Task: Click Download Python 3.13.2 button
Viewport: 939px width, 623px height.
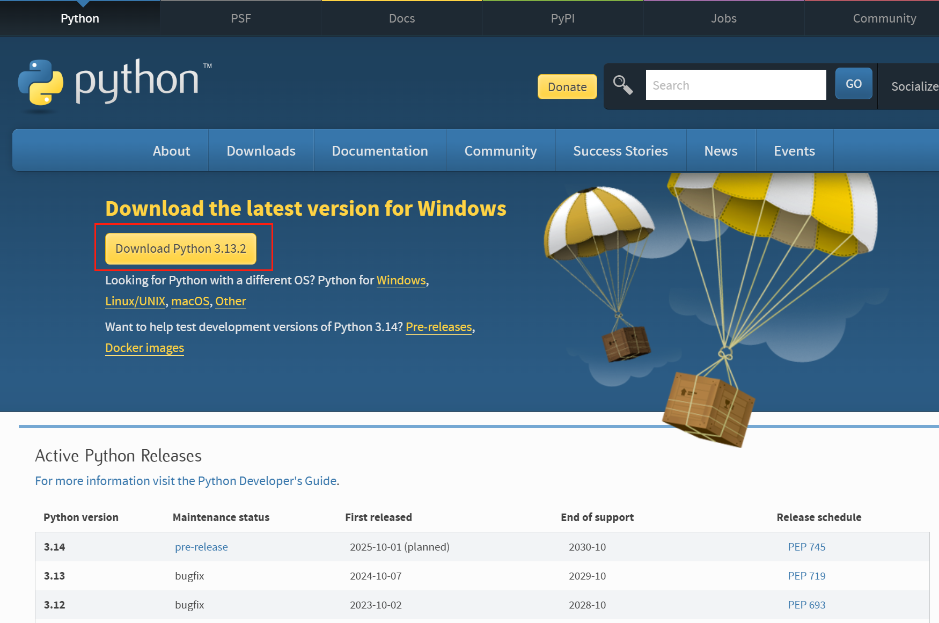Action: [x=181, y=248]
